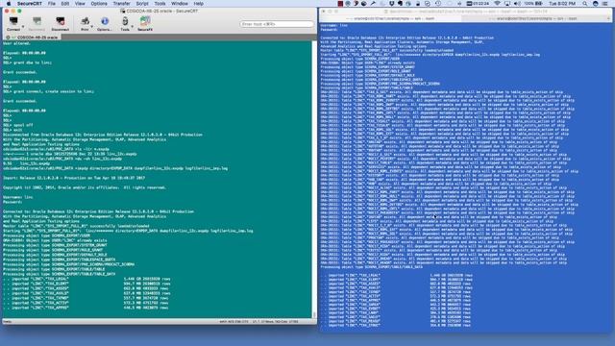Open the Notification Center icon
Image resolution: width=615 pixels, height=346 pixels.
point(605,4)
